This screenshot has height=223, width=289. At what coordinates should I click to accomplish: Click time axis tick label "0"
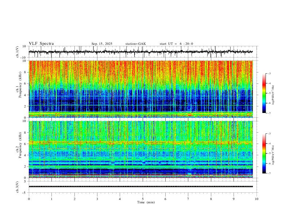tap(29, 199)
